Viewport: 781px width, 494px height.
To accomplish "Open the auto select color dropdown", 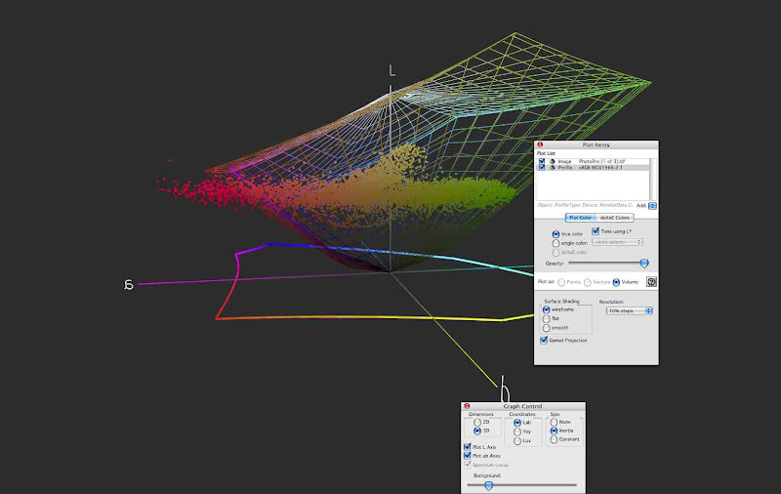I will [617, 242].
